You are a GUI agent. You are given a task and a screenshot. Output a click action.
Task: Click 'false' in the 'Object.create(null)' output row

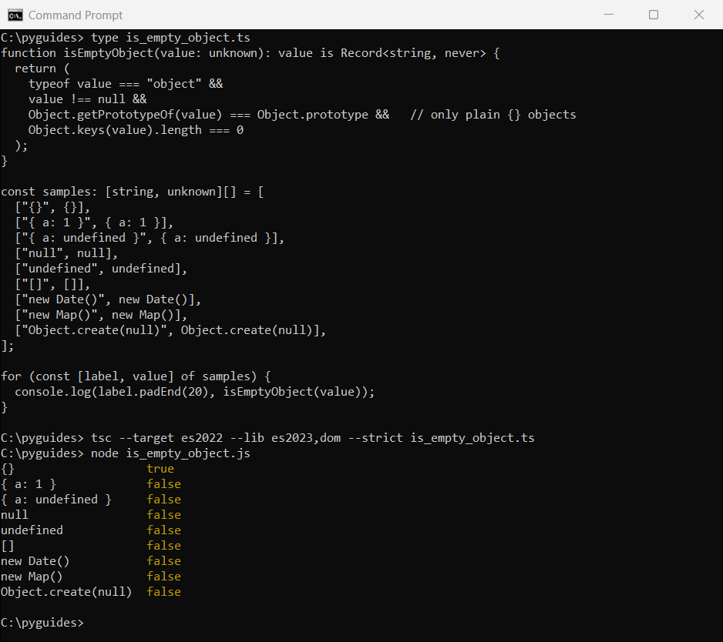point(163,592)
